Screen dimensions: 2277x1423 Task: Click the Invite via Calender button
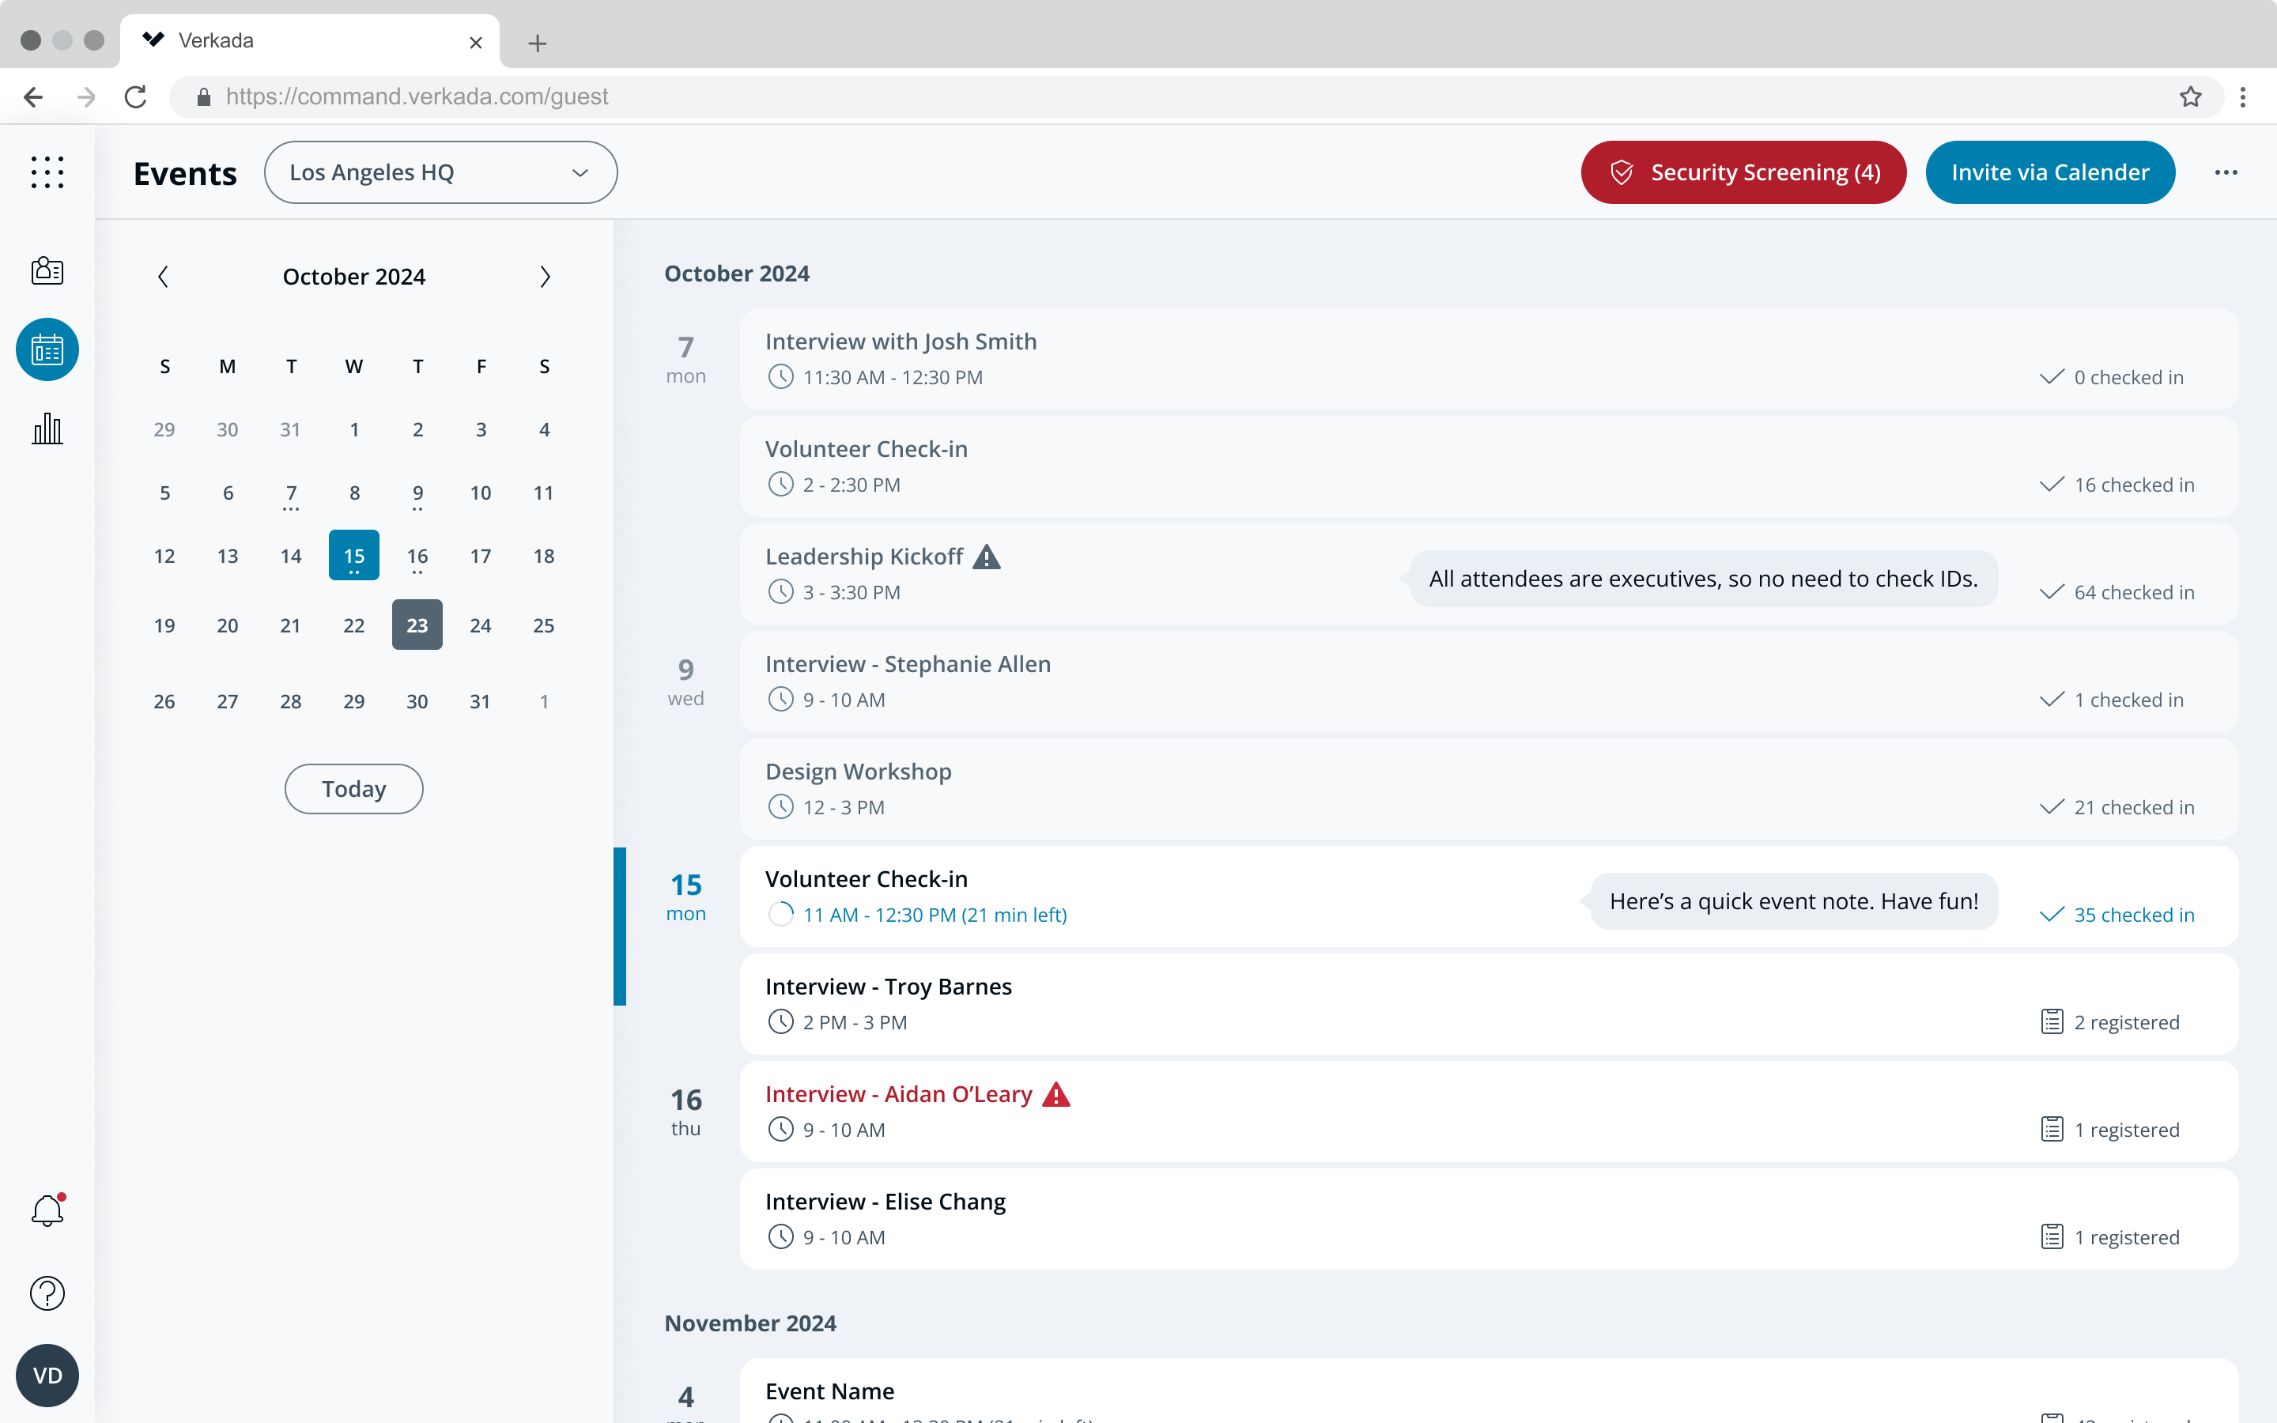[2049, 172]
